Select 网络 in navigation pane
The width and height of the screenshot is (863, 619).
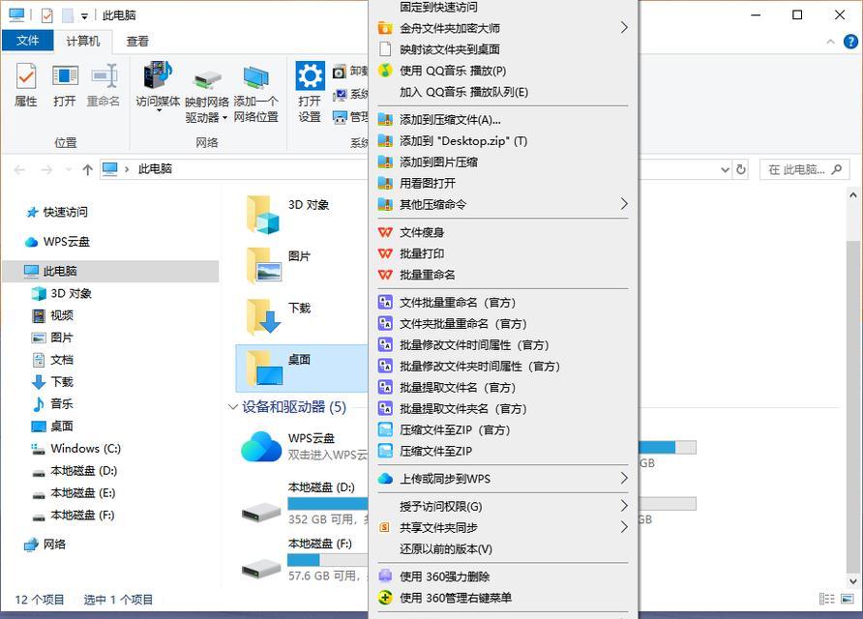[54, 545]
